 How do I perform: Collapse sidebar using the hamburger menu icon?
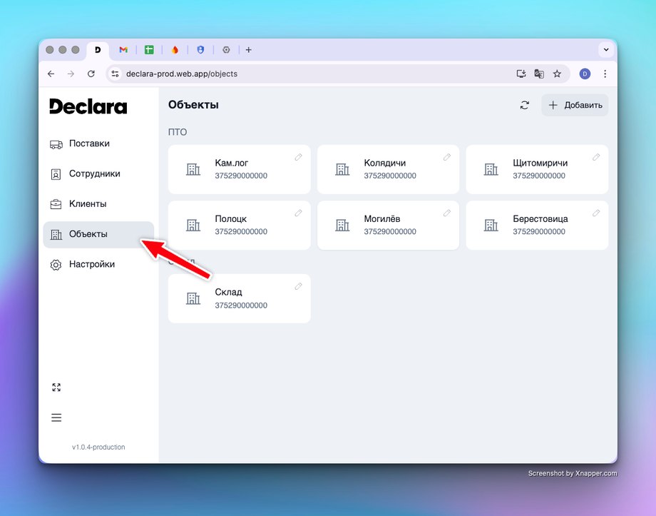tap(56, 418)
